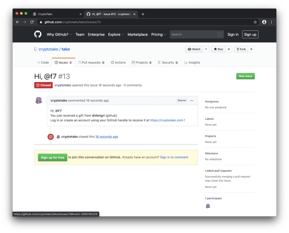Click the forks count 0
Image resolution: width=289 pixels, height=233 pixels.
pyautogui.click(x=251, y=49)
